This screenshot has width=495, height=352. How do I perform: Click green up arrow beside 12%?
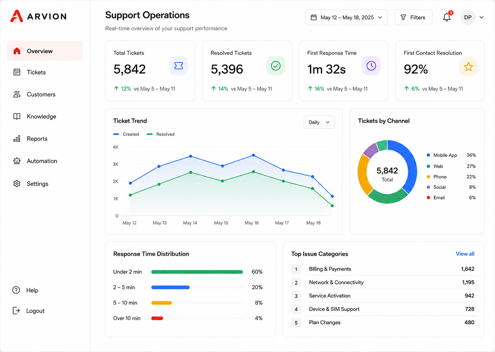pos(116,89)
